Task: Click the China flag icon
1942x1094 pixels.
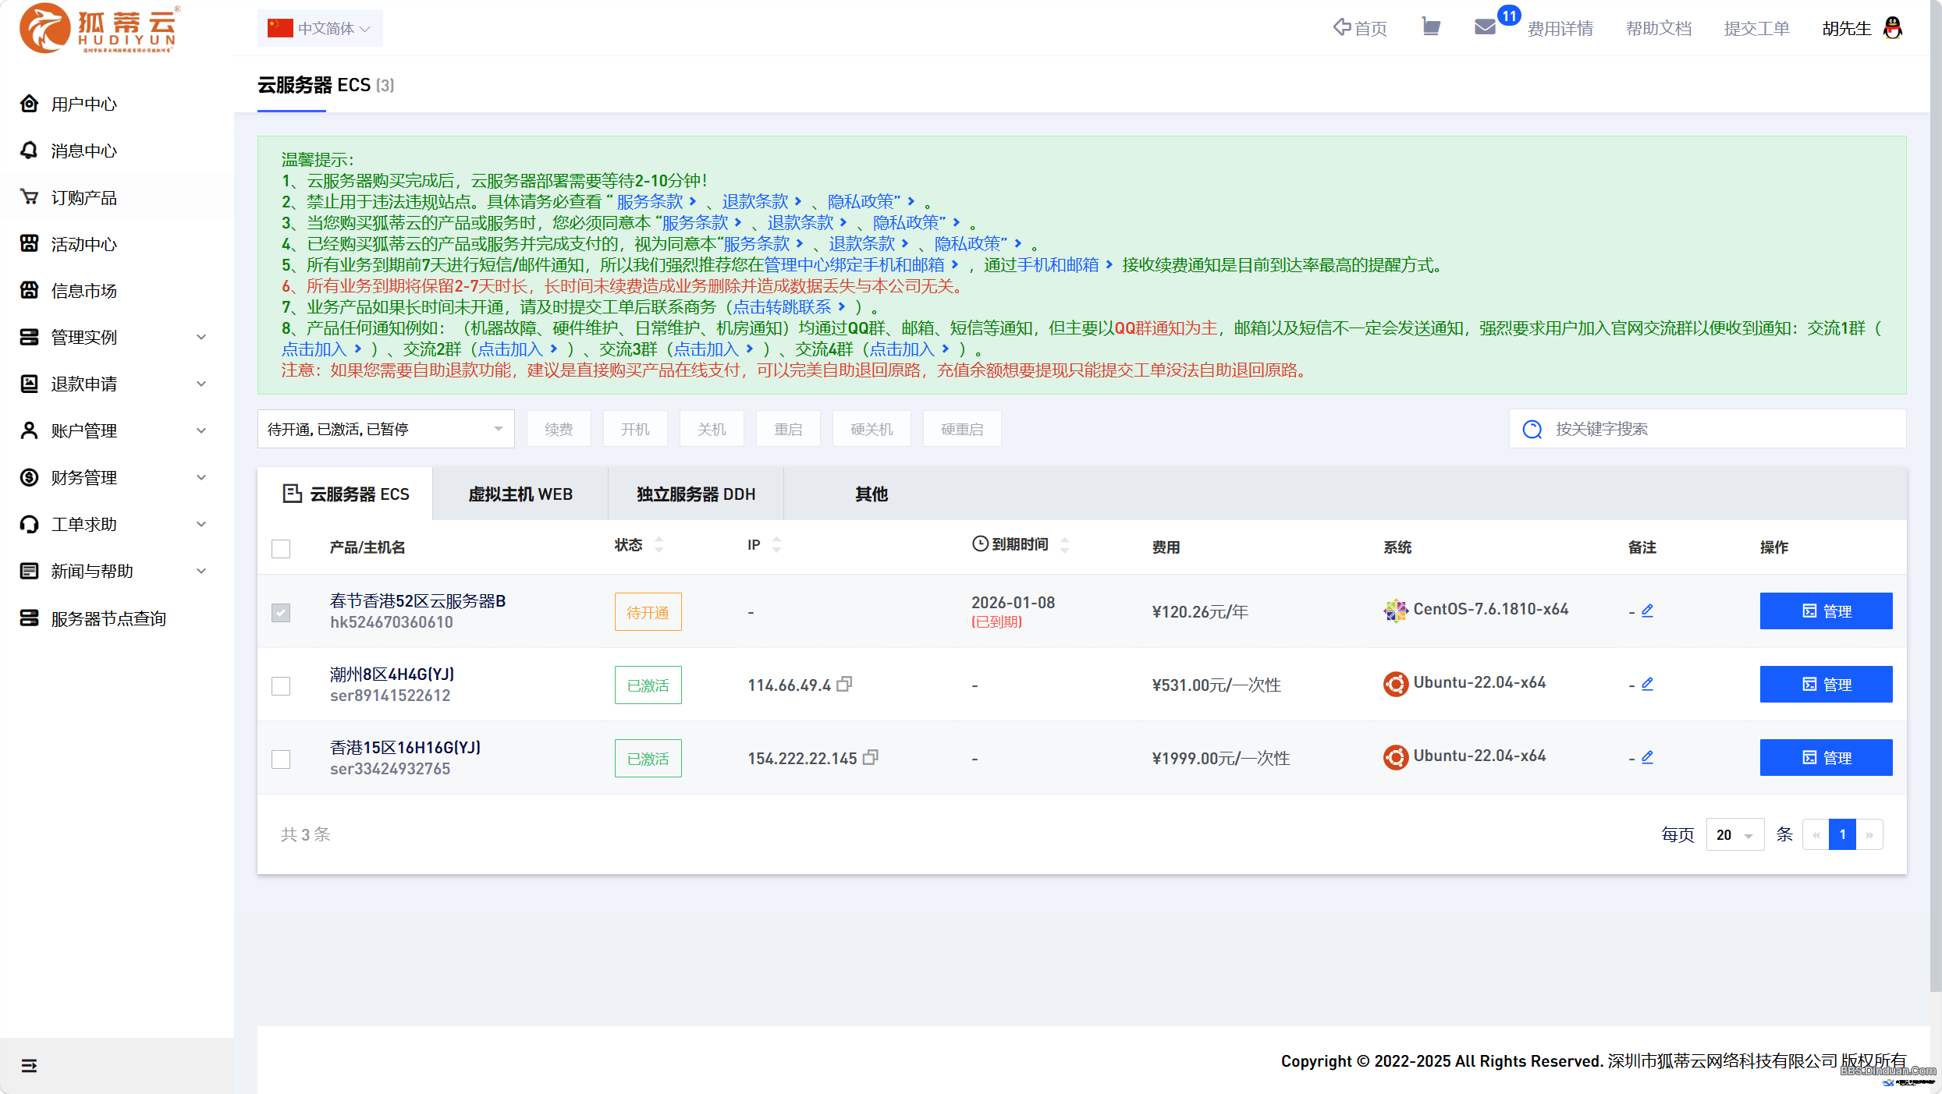Action: click(280, 28)
